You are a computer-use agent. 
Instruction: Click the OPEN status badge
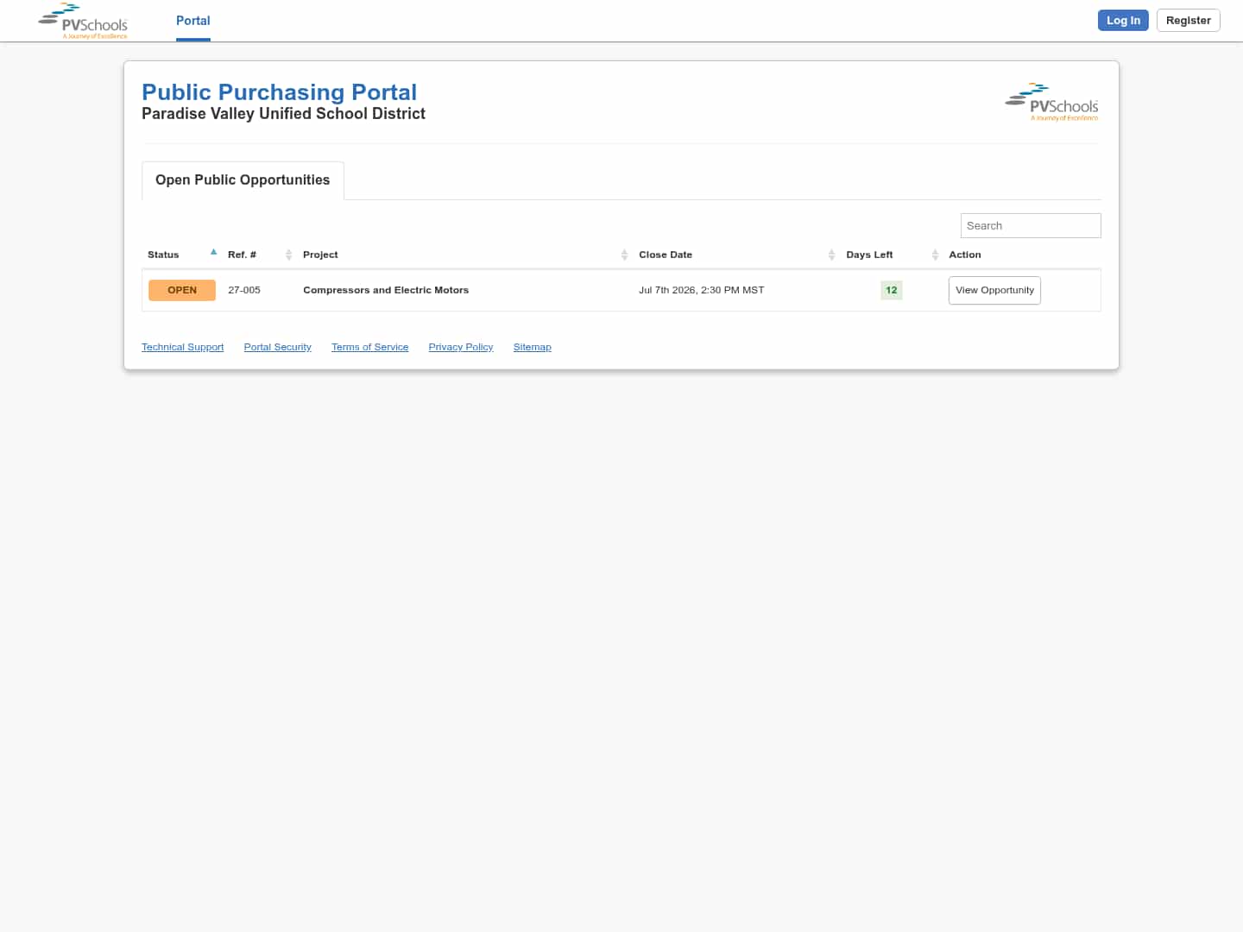point(182,290)
